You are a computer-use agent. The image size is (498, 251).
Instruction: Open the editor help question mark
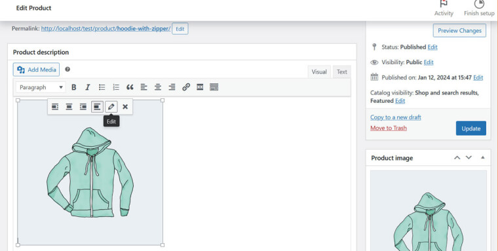point(67,69)
